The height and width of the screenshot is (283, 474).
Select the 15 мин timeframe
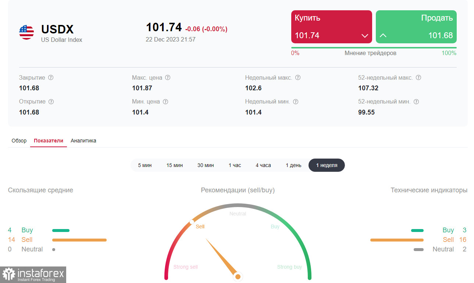(175, 165)
